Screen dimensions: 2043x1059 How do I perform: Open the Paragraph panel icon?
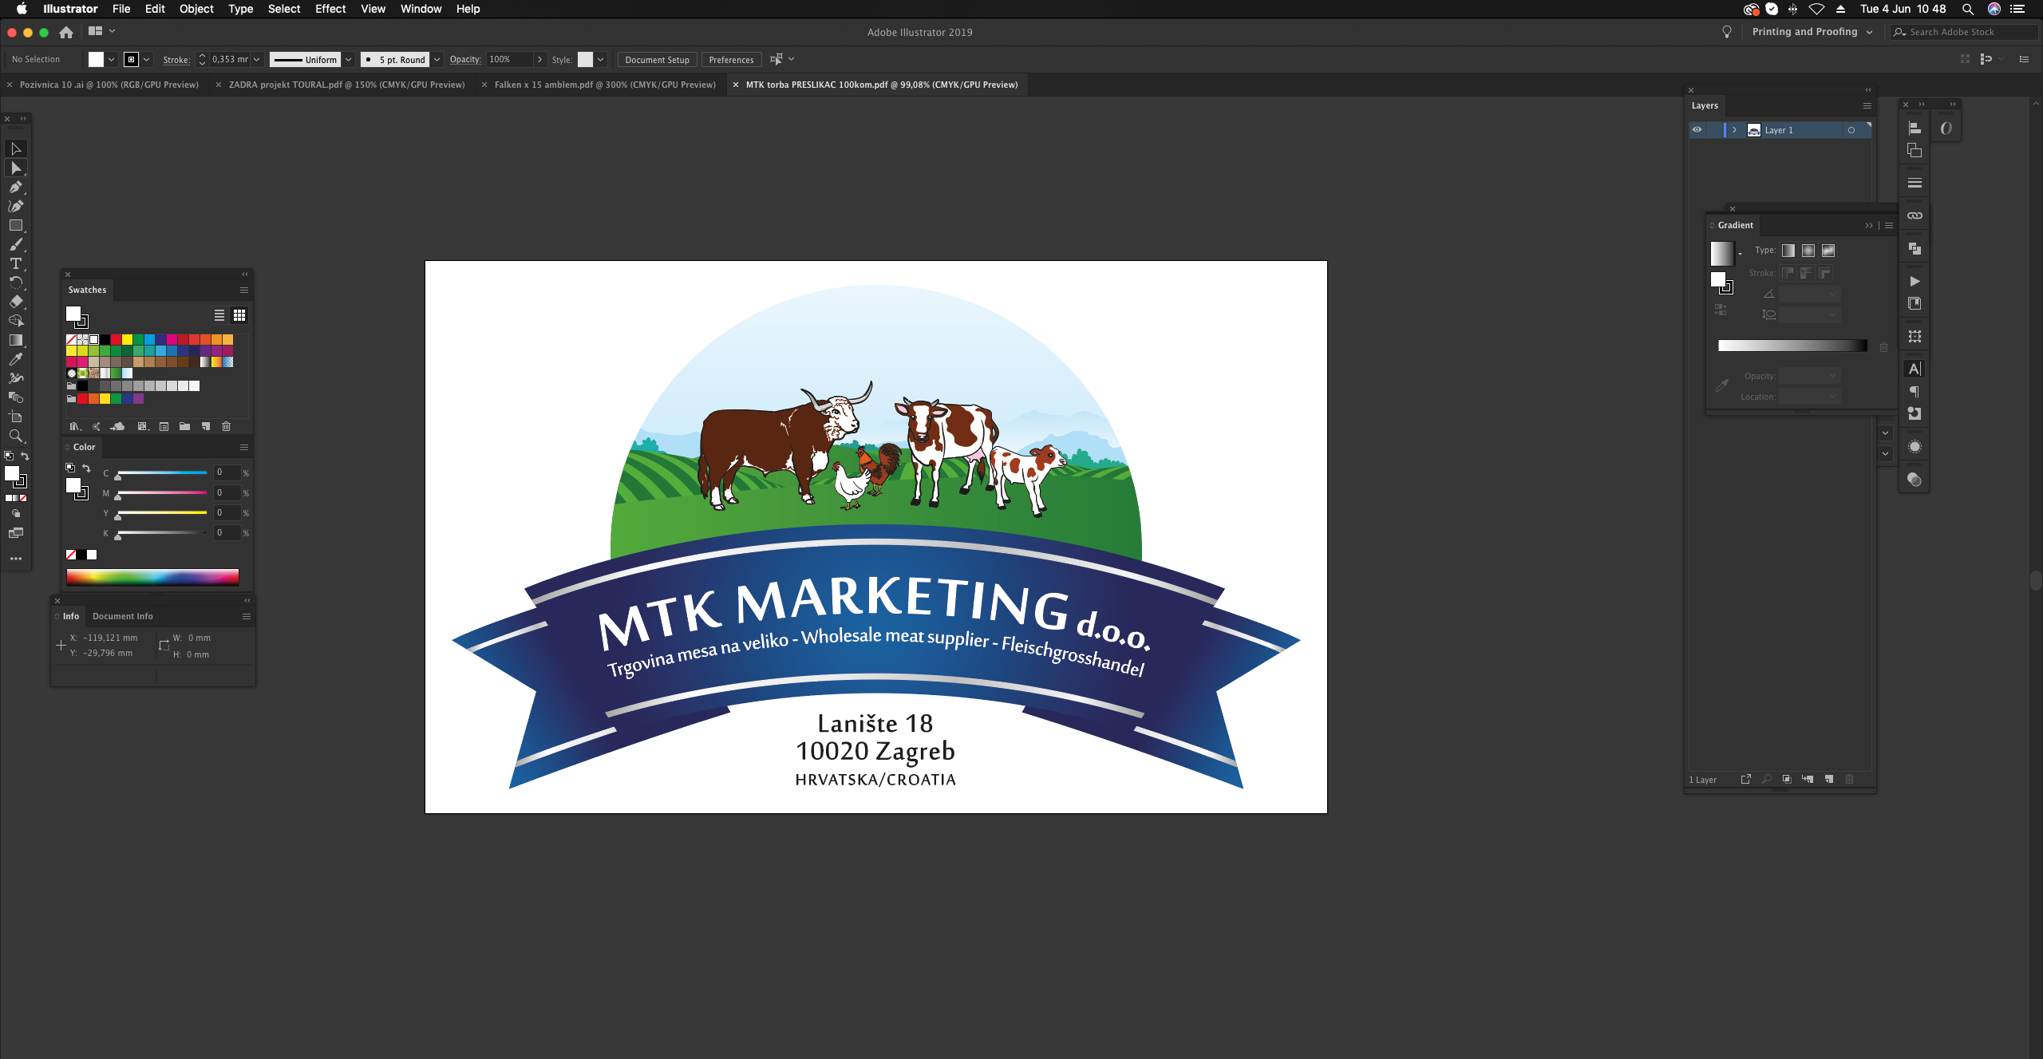point(1915,391)
